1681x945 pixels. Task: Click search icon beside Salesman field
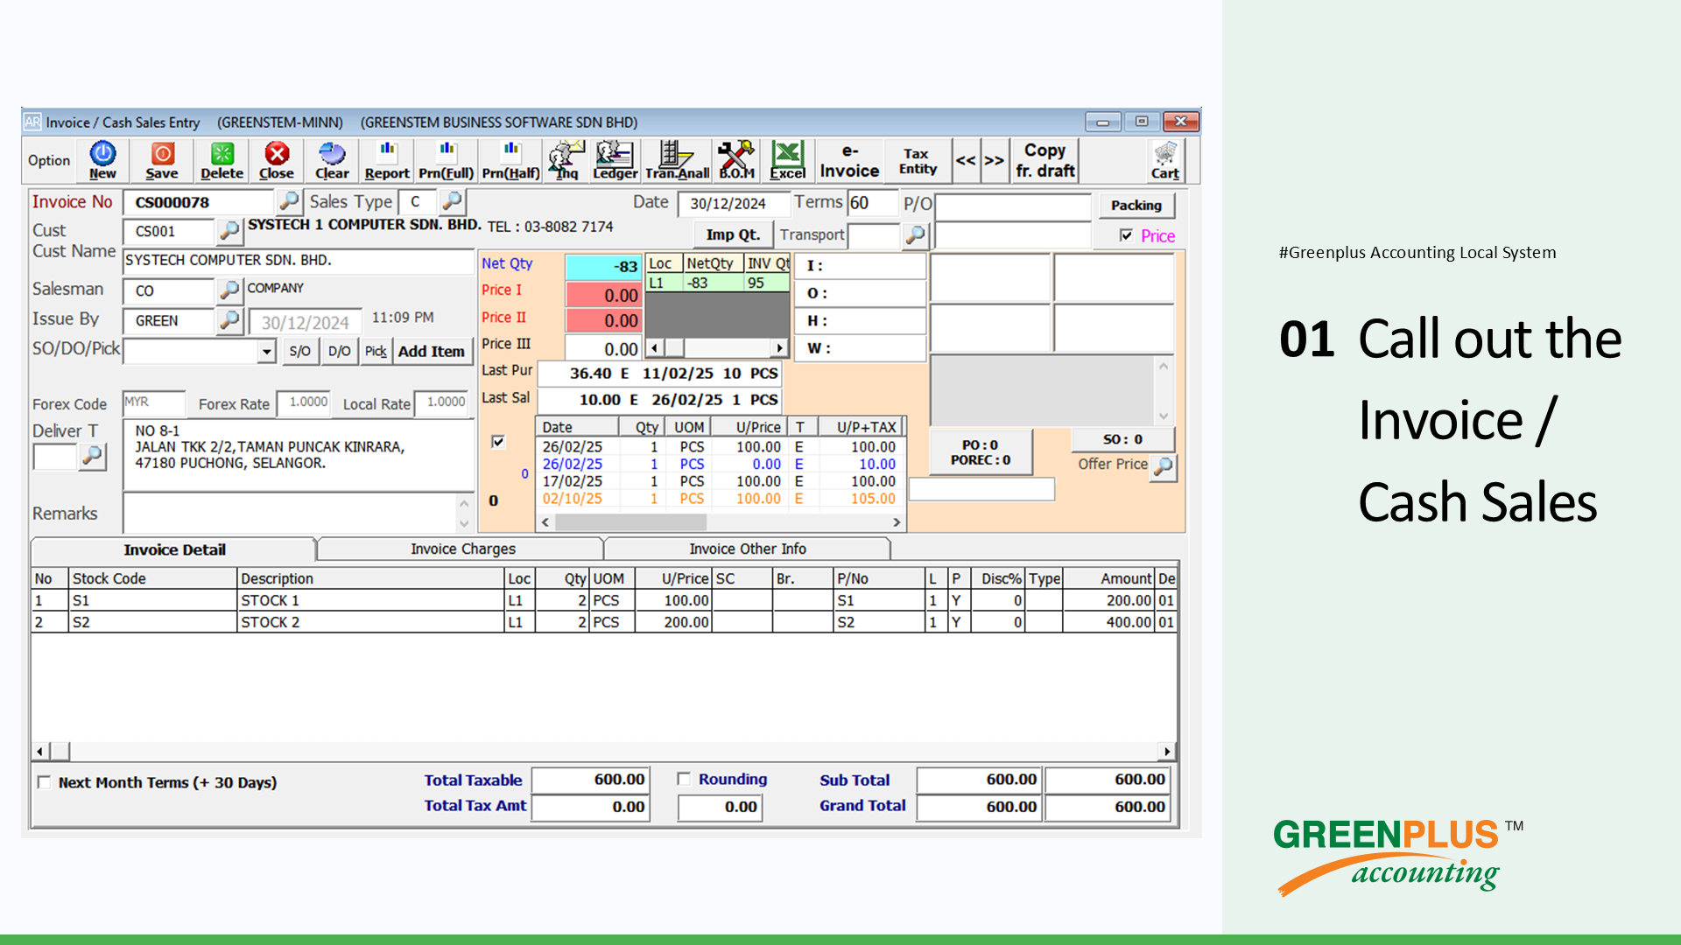coord(229,290)
